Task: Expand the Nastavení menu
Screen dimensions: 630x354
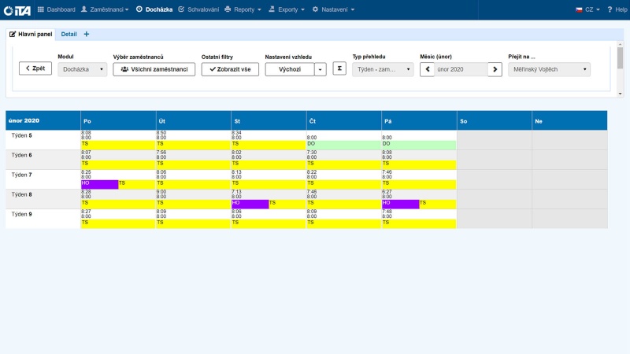Action: coord(333,9)
